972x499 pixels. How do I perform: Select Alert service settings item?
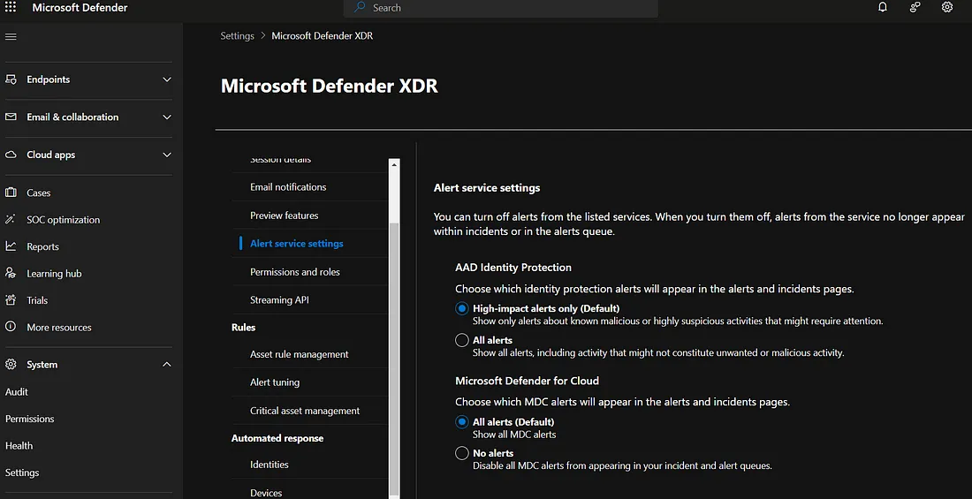tap(297, 244)
